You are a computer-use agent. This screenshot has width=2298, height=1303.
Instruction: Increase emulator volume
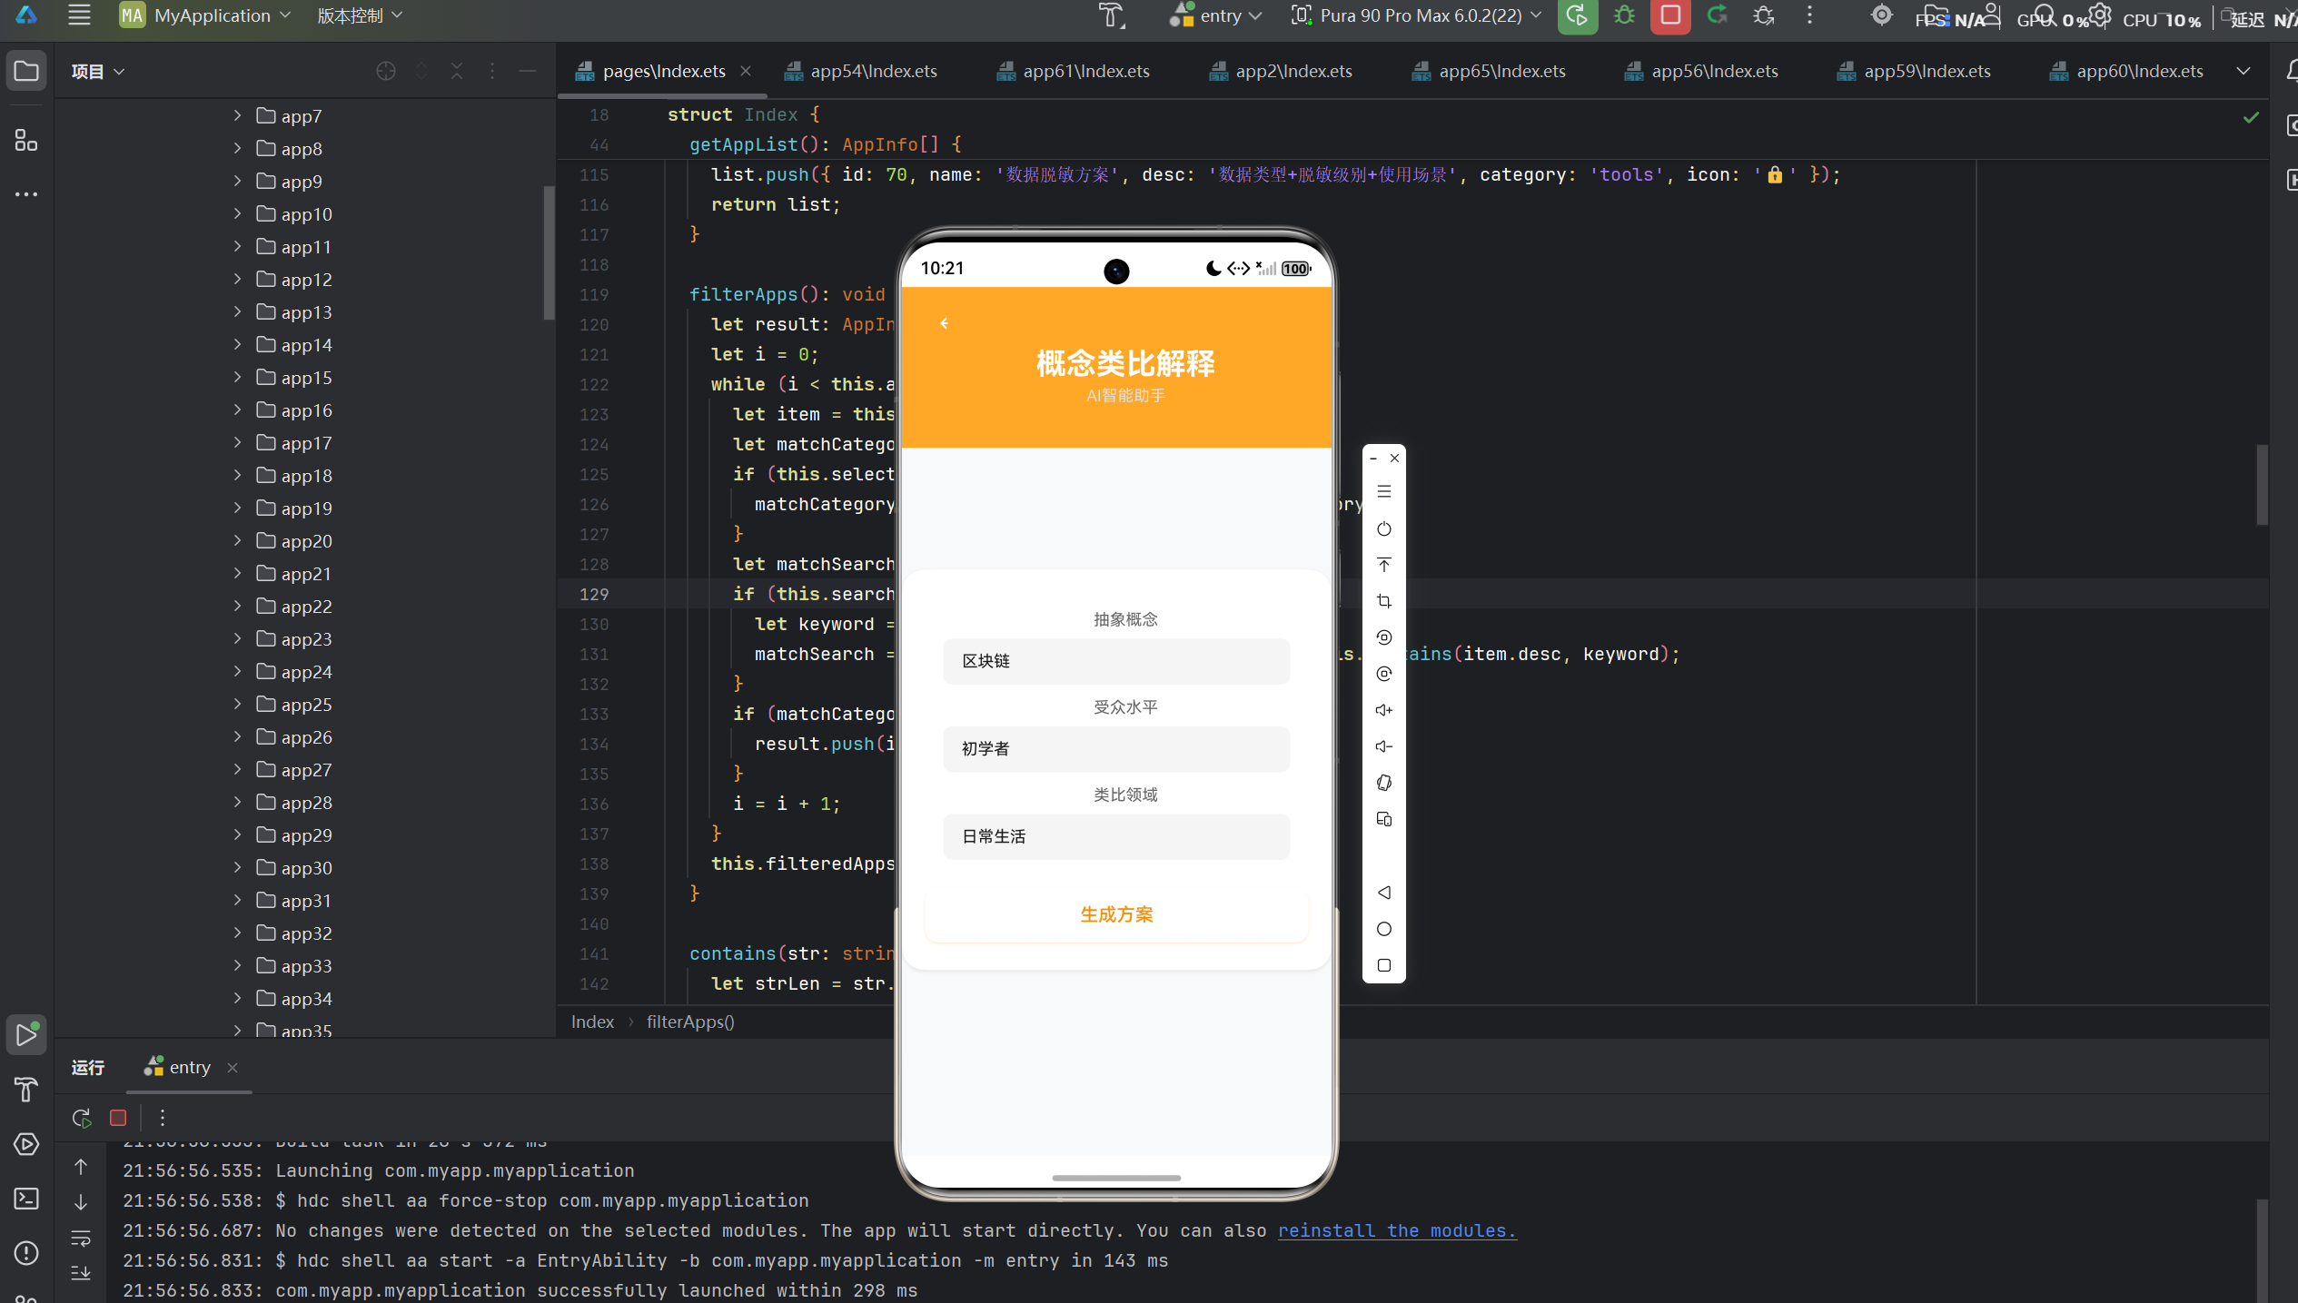coord(1384,710)
